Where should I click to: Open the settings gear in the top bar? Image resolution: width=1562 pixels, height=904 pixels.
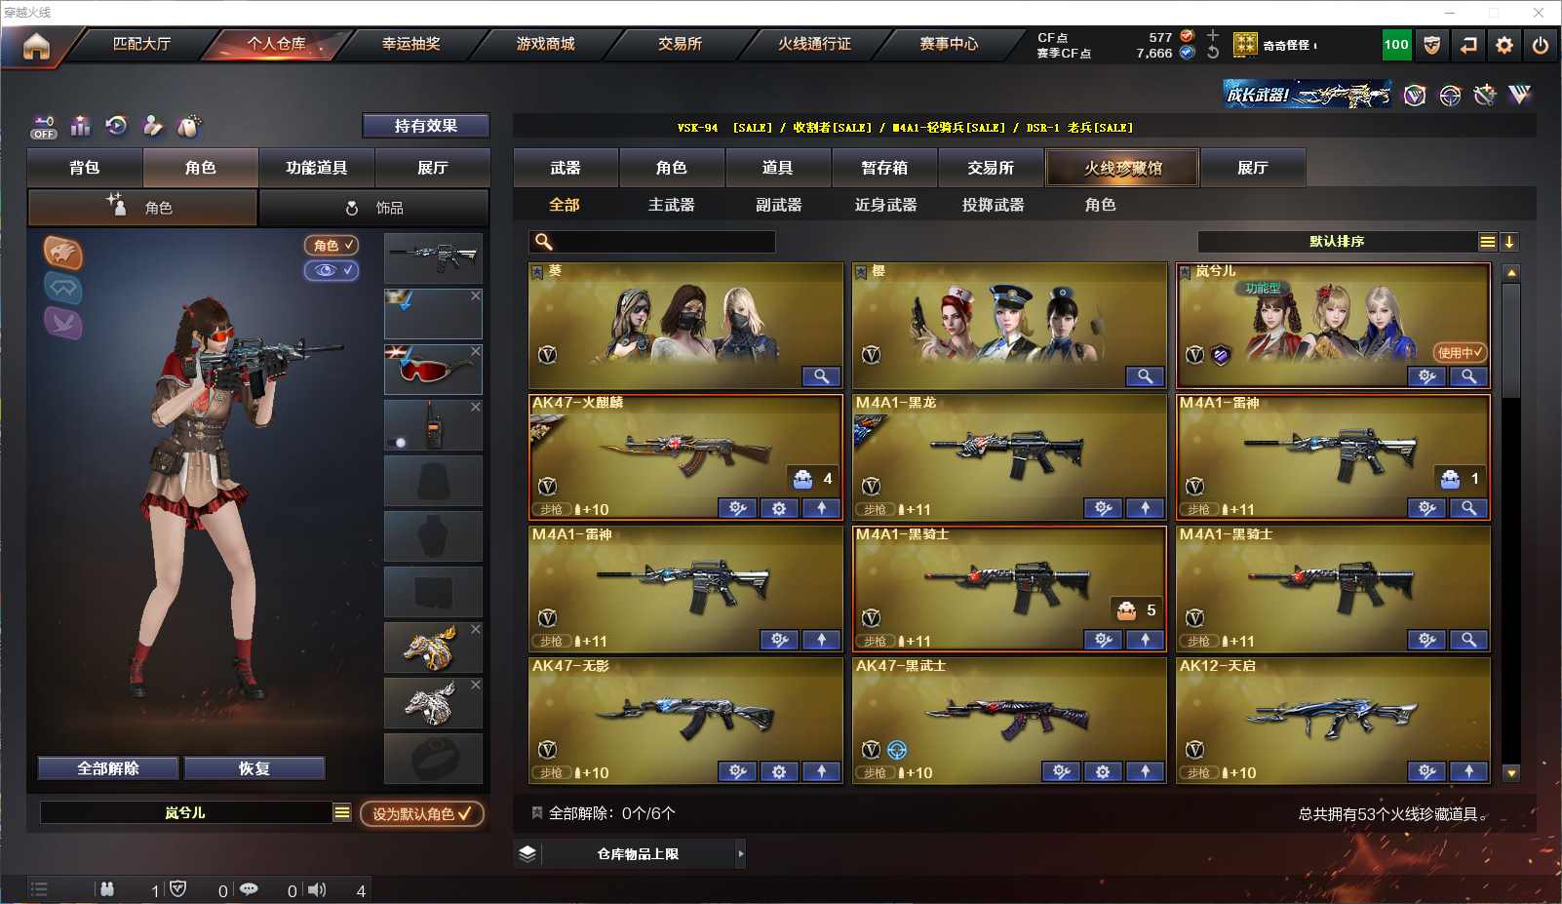1504,45
